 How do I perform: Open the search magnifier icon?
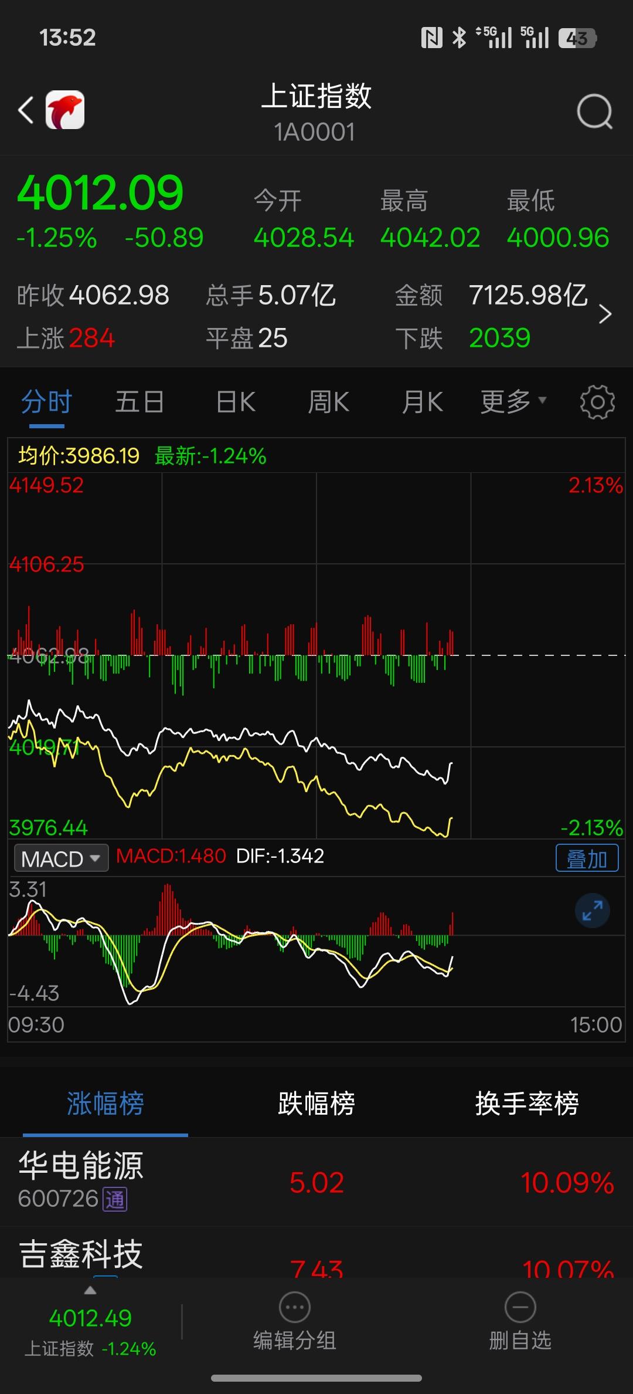pos(594,111)
